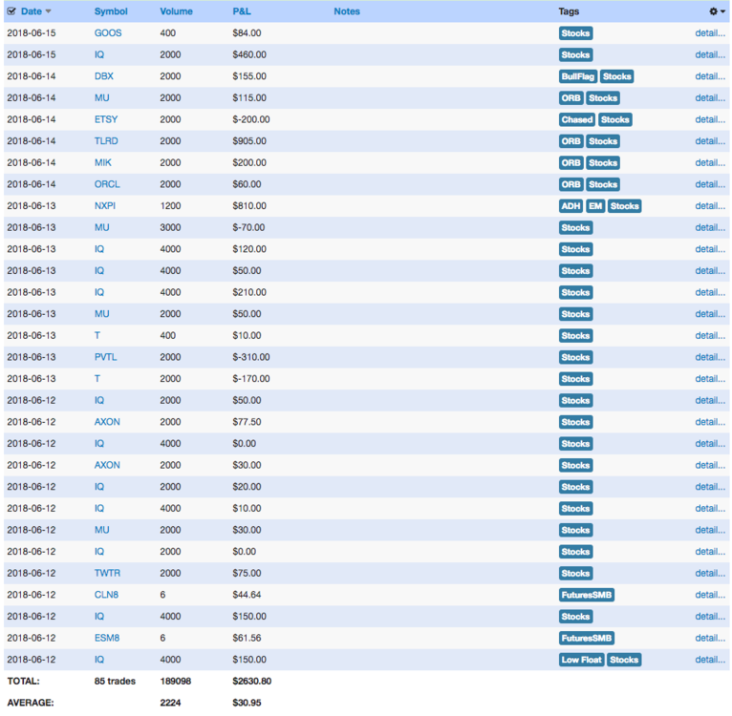This screenshot has width=732, height=716.
Task: Open detail for CLN8 trade
Action: 710,595
